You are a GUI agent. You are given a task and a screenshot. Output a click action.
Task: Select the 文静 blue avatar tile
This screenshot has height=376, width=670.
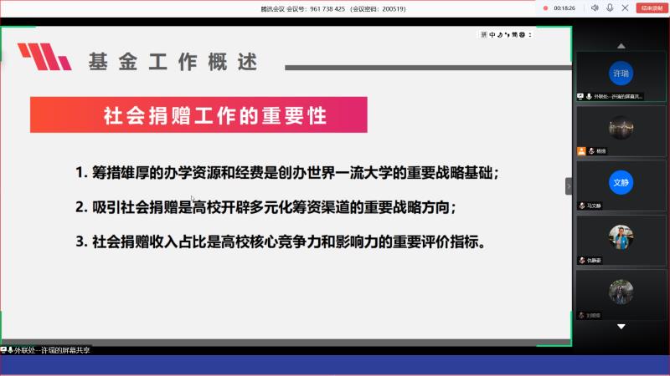(620, 181)
